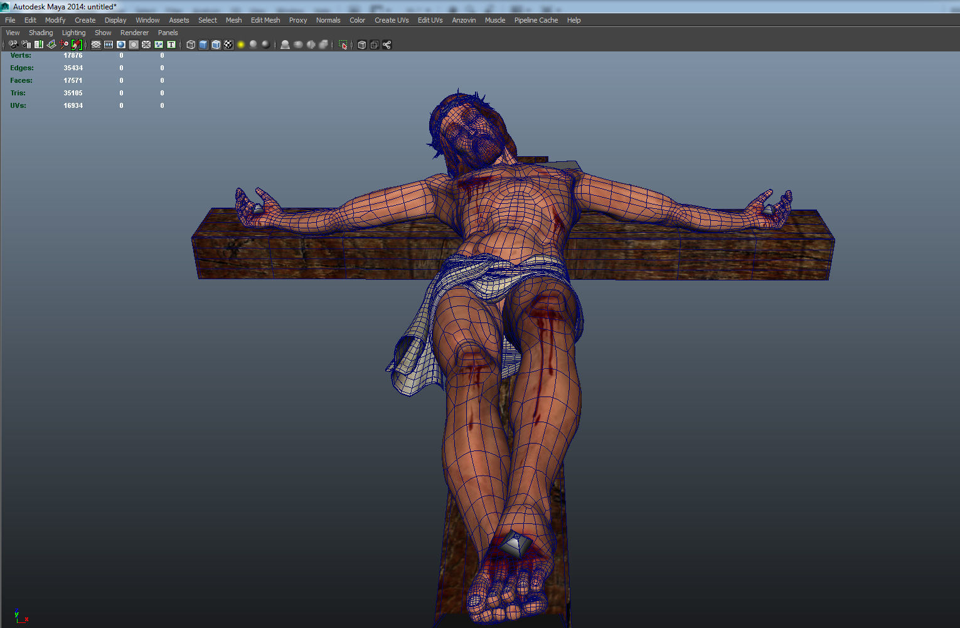Open the Normals menu
Viewport: 960px width, 628px height.
click(x=328, y=20)
